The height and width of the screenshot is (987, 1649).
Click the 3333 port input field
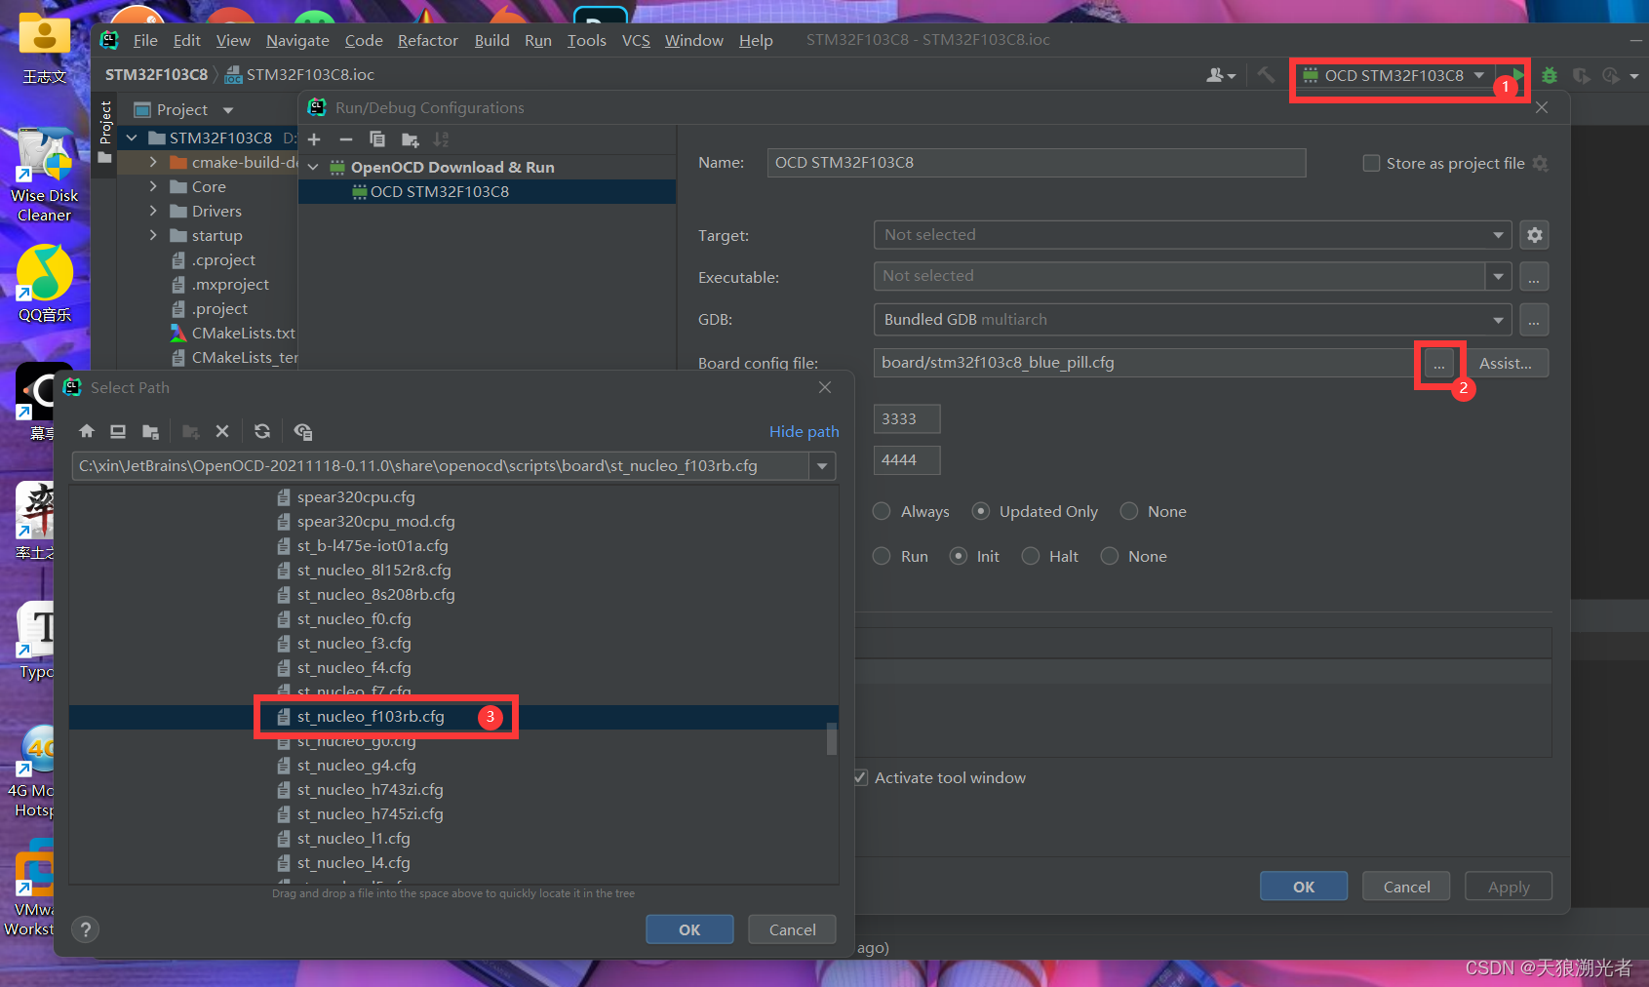coord(907,418)
